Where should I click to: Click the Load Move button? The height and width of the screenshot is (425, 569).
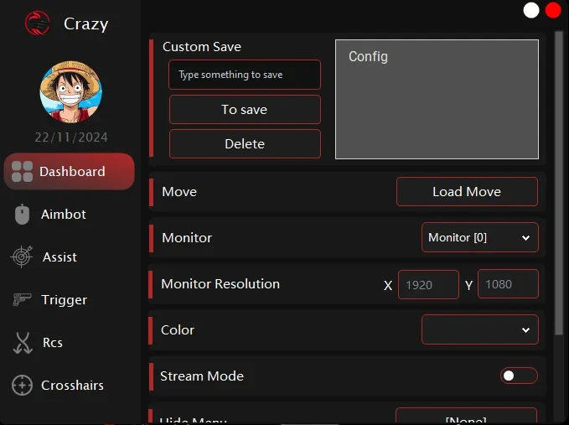pos(467,191)
